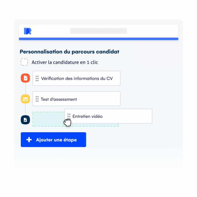Image resolution: width=197 pixels, height=197 pixels.
Task: Click the orange CV document step icon
Action: [x=25, y=78]
